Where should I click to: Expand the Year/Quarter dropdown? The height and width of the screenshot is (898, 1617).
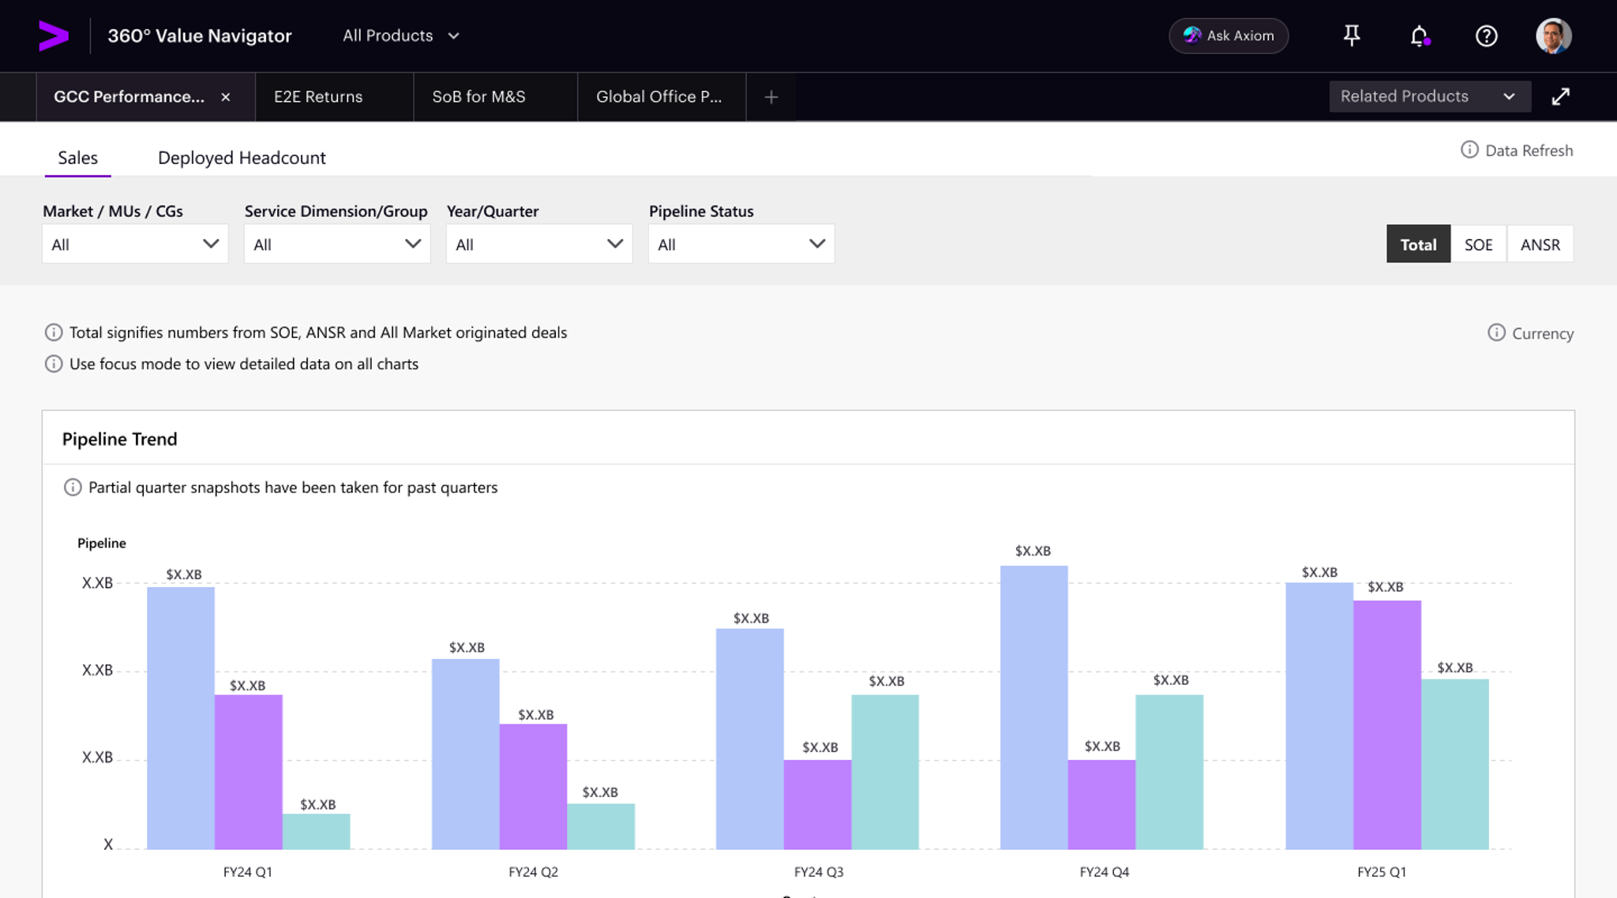[x=538, y=243]
